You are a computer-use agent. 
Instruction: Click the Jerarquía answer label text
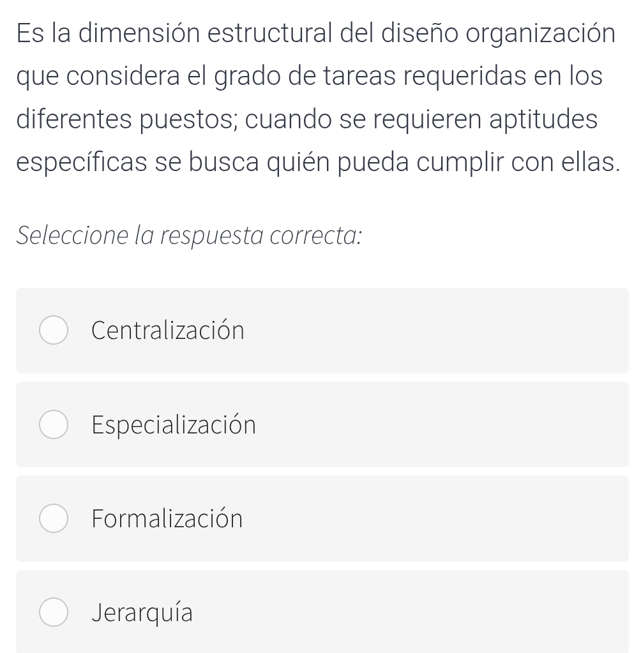click(142, 613)
